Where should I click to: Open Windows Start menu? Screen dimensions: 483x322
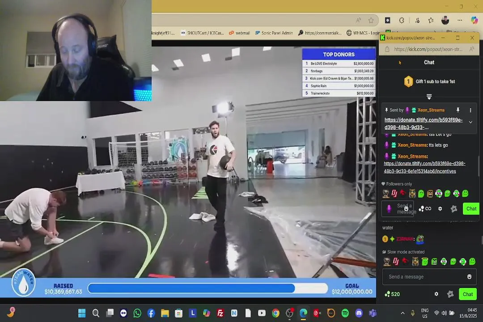tap(82, 314)
